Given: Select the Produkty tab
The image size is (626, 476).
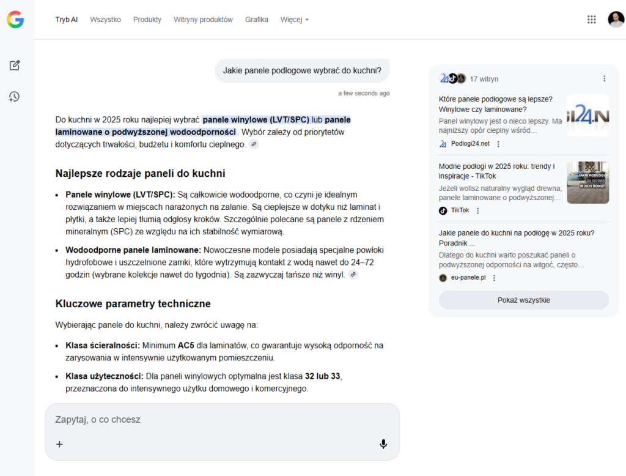Looking at the screenshot, I should (147, 20).
